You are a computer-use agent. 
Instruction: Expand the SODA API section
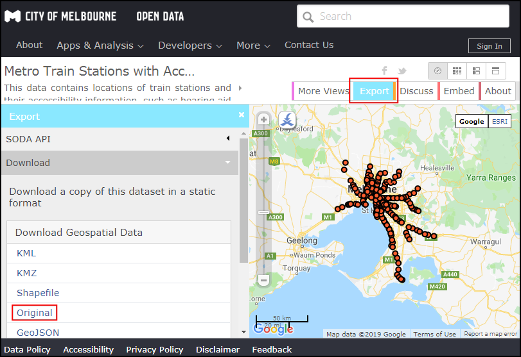(x=119, y=139)
